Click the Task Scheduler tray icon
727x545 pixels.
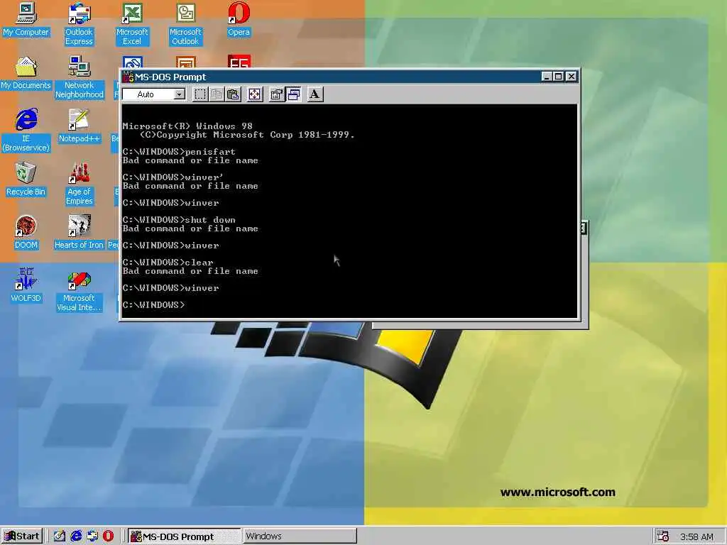[663, 536]
